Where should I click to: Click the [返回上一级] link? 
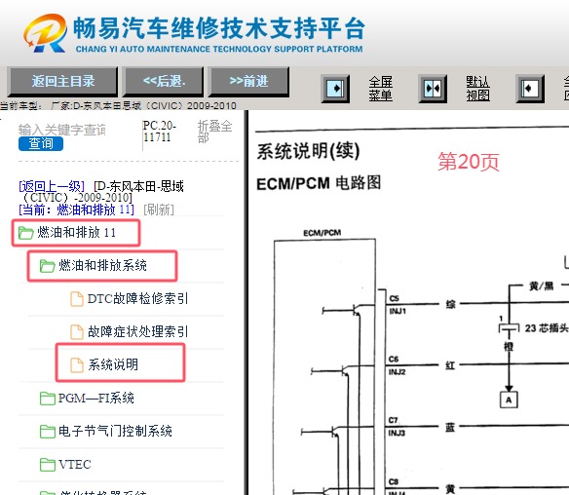[52, 186]
